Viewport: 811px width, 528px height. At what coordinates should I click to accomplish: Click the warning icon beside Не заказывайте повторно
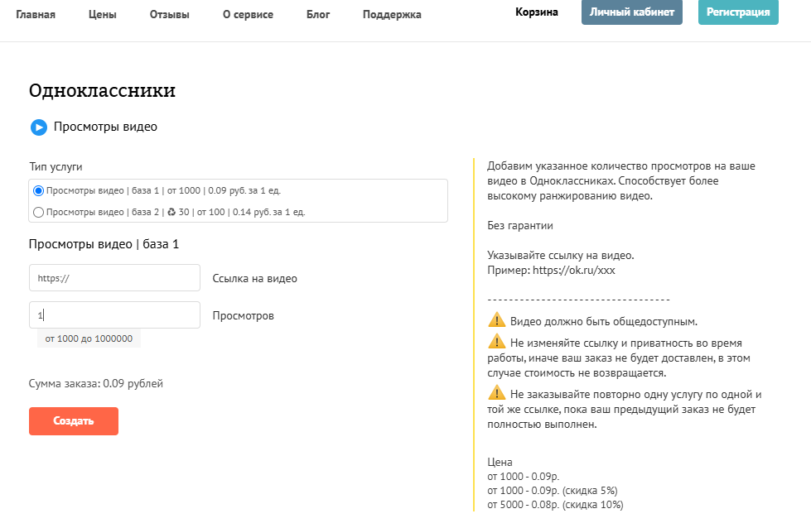[x=496, y=392]
